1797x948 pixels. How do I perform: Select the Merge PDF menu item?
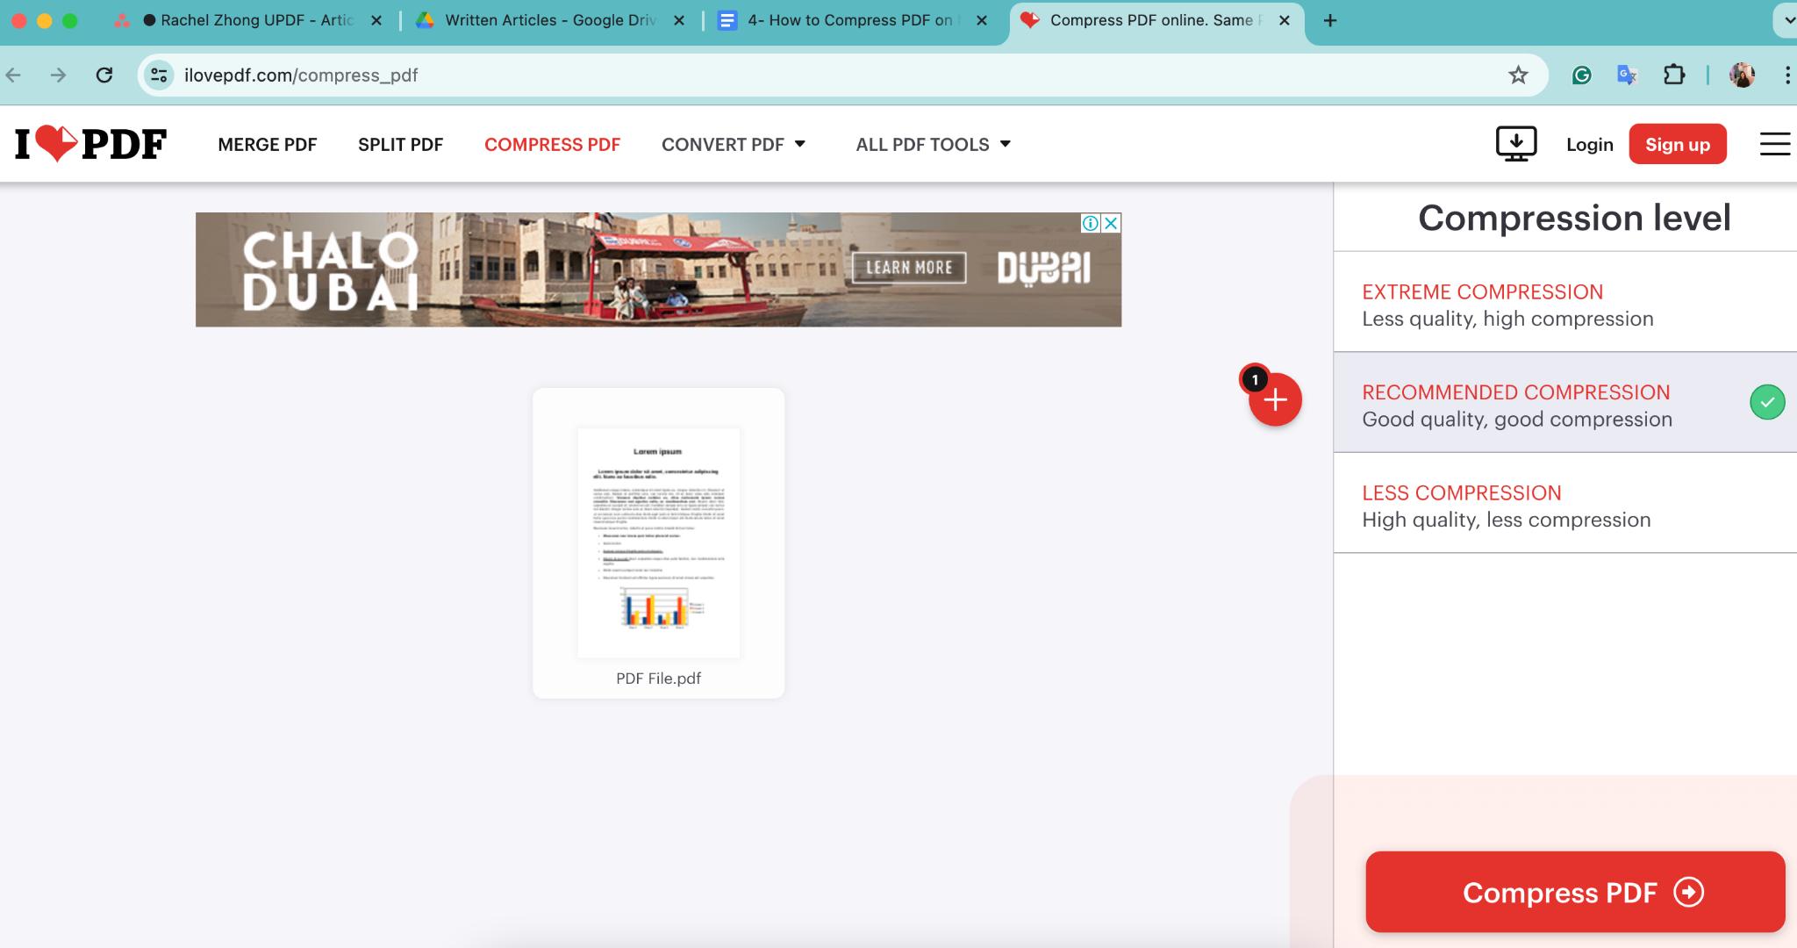267,144
